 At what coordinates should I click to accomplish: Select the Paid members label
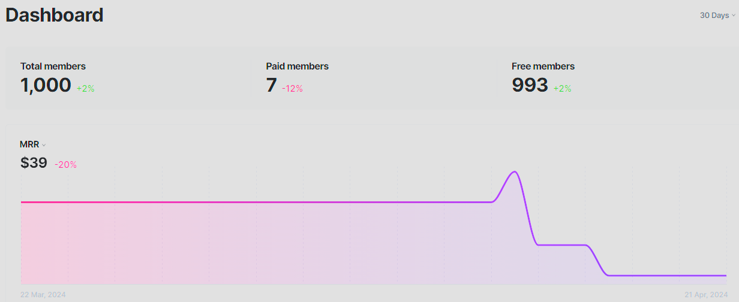pos(297,67)
